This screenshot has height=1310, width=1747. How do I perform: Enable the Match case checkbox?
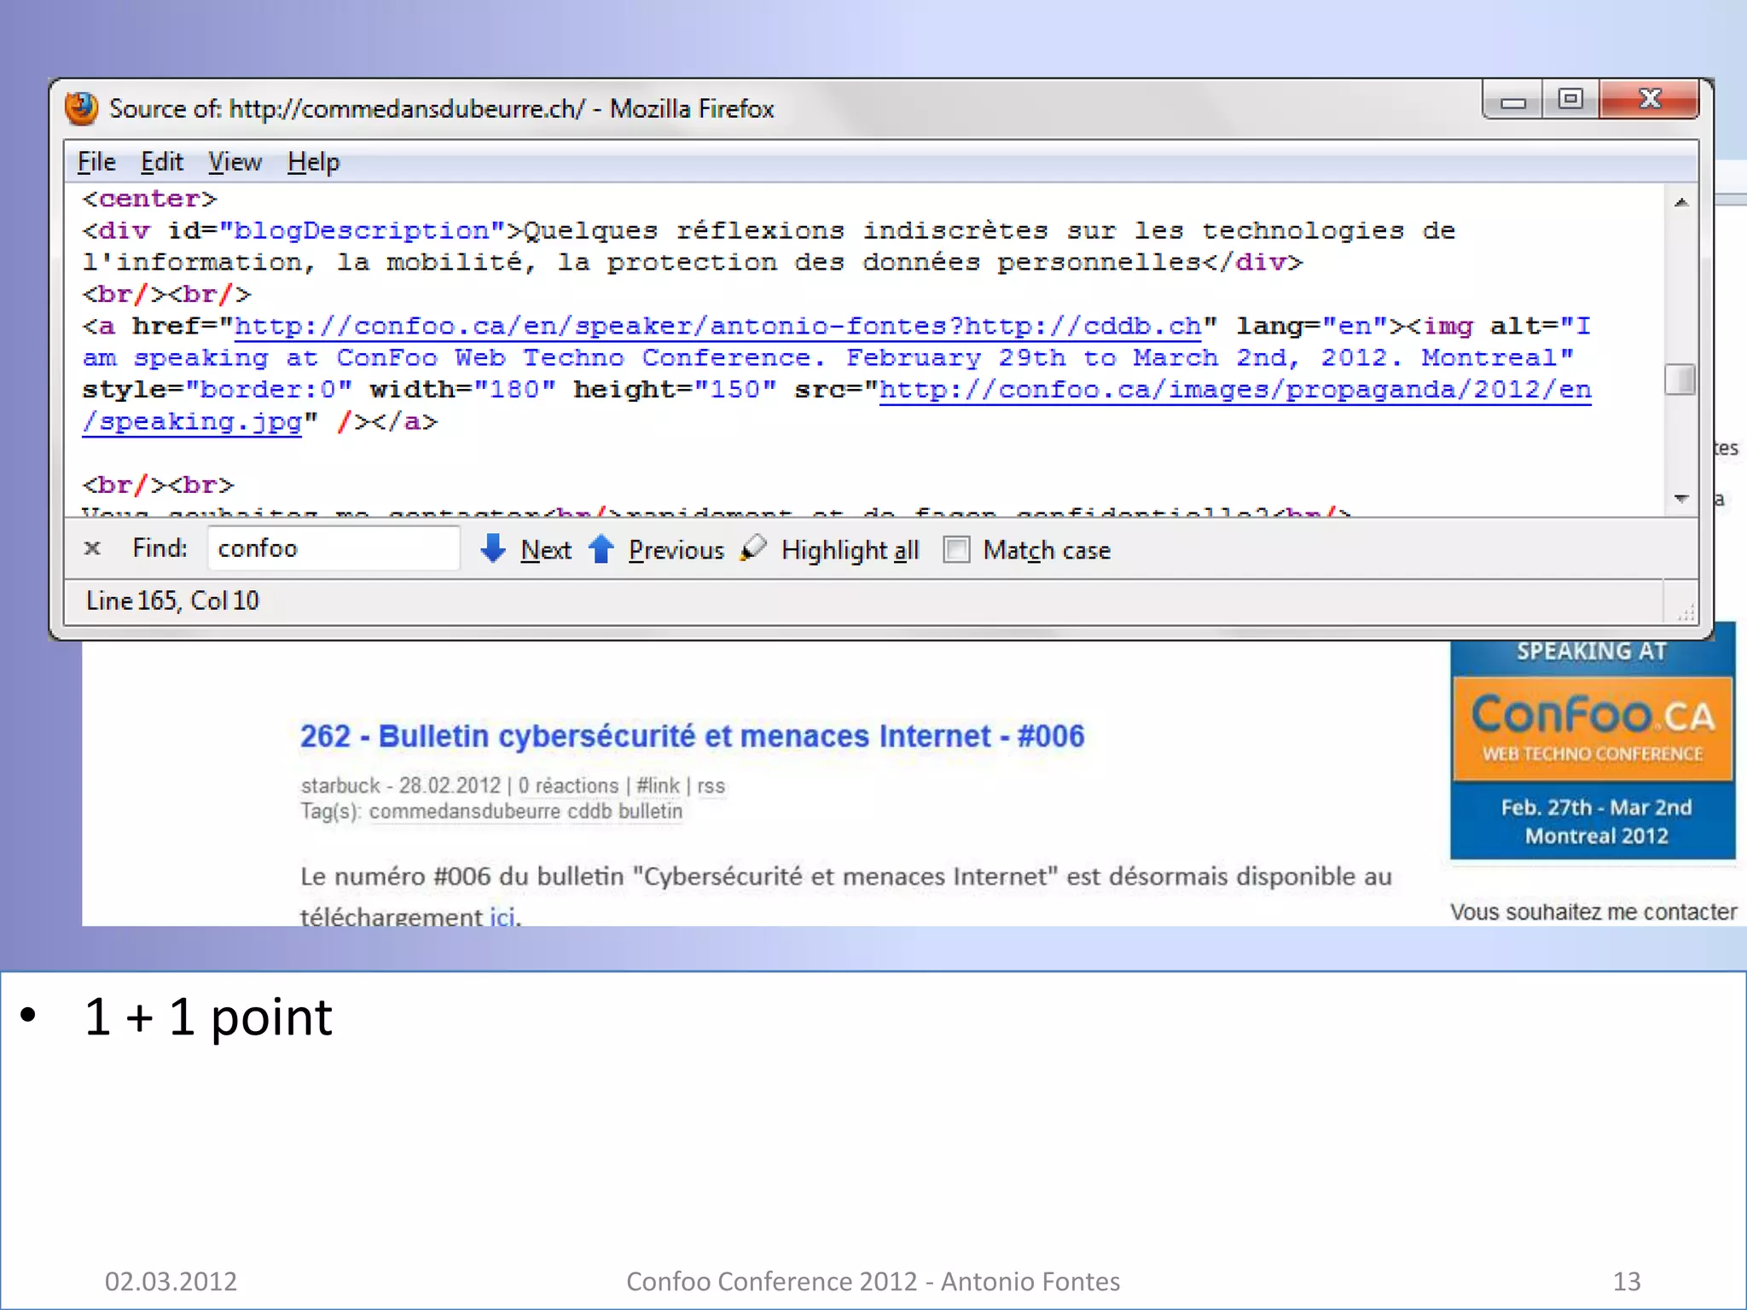point(957,550)
